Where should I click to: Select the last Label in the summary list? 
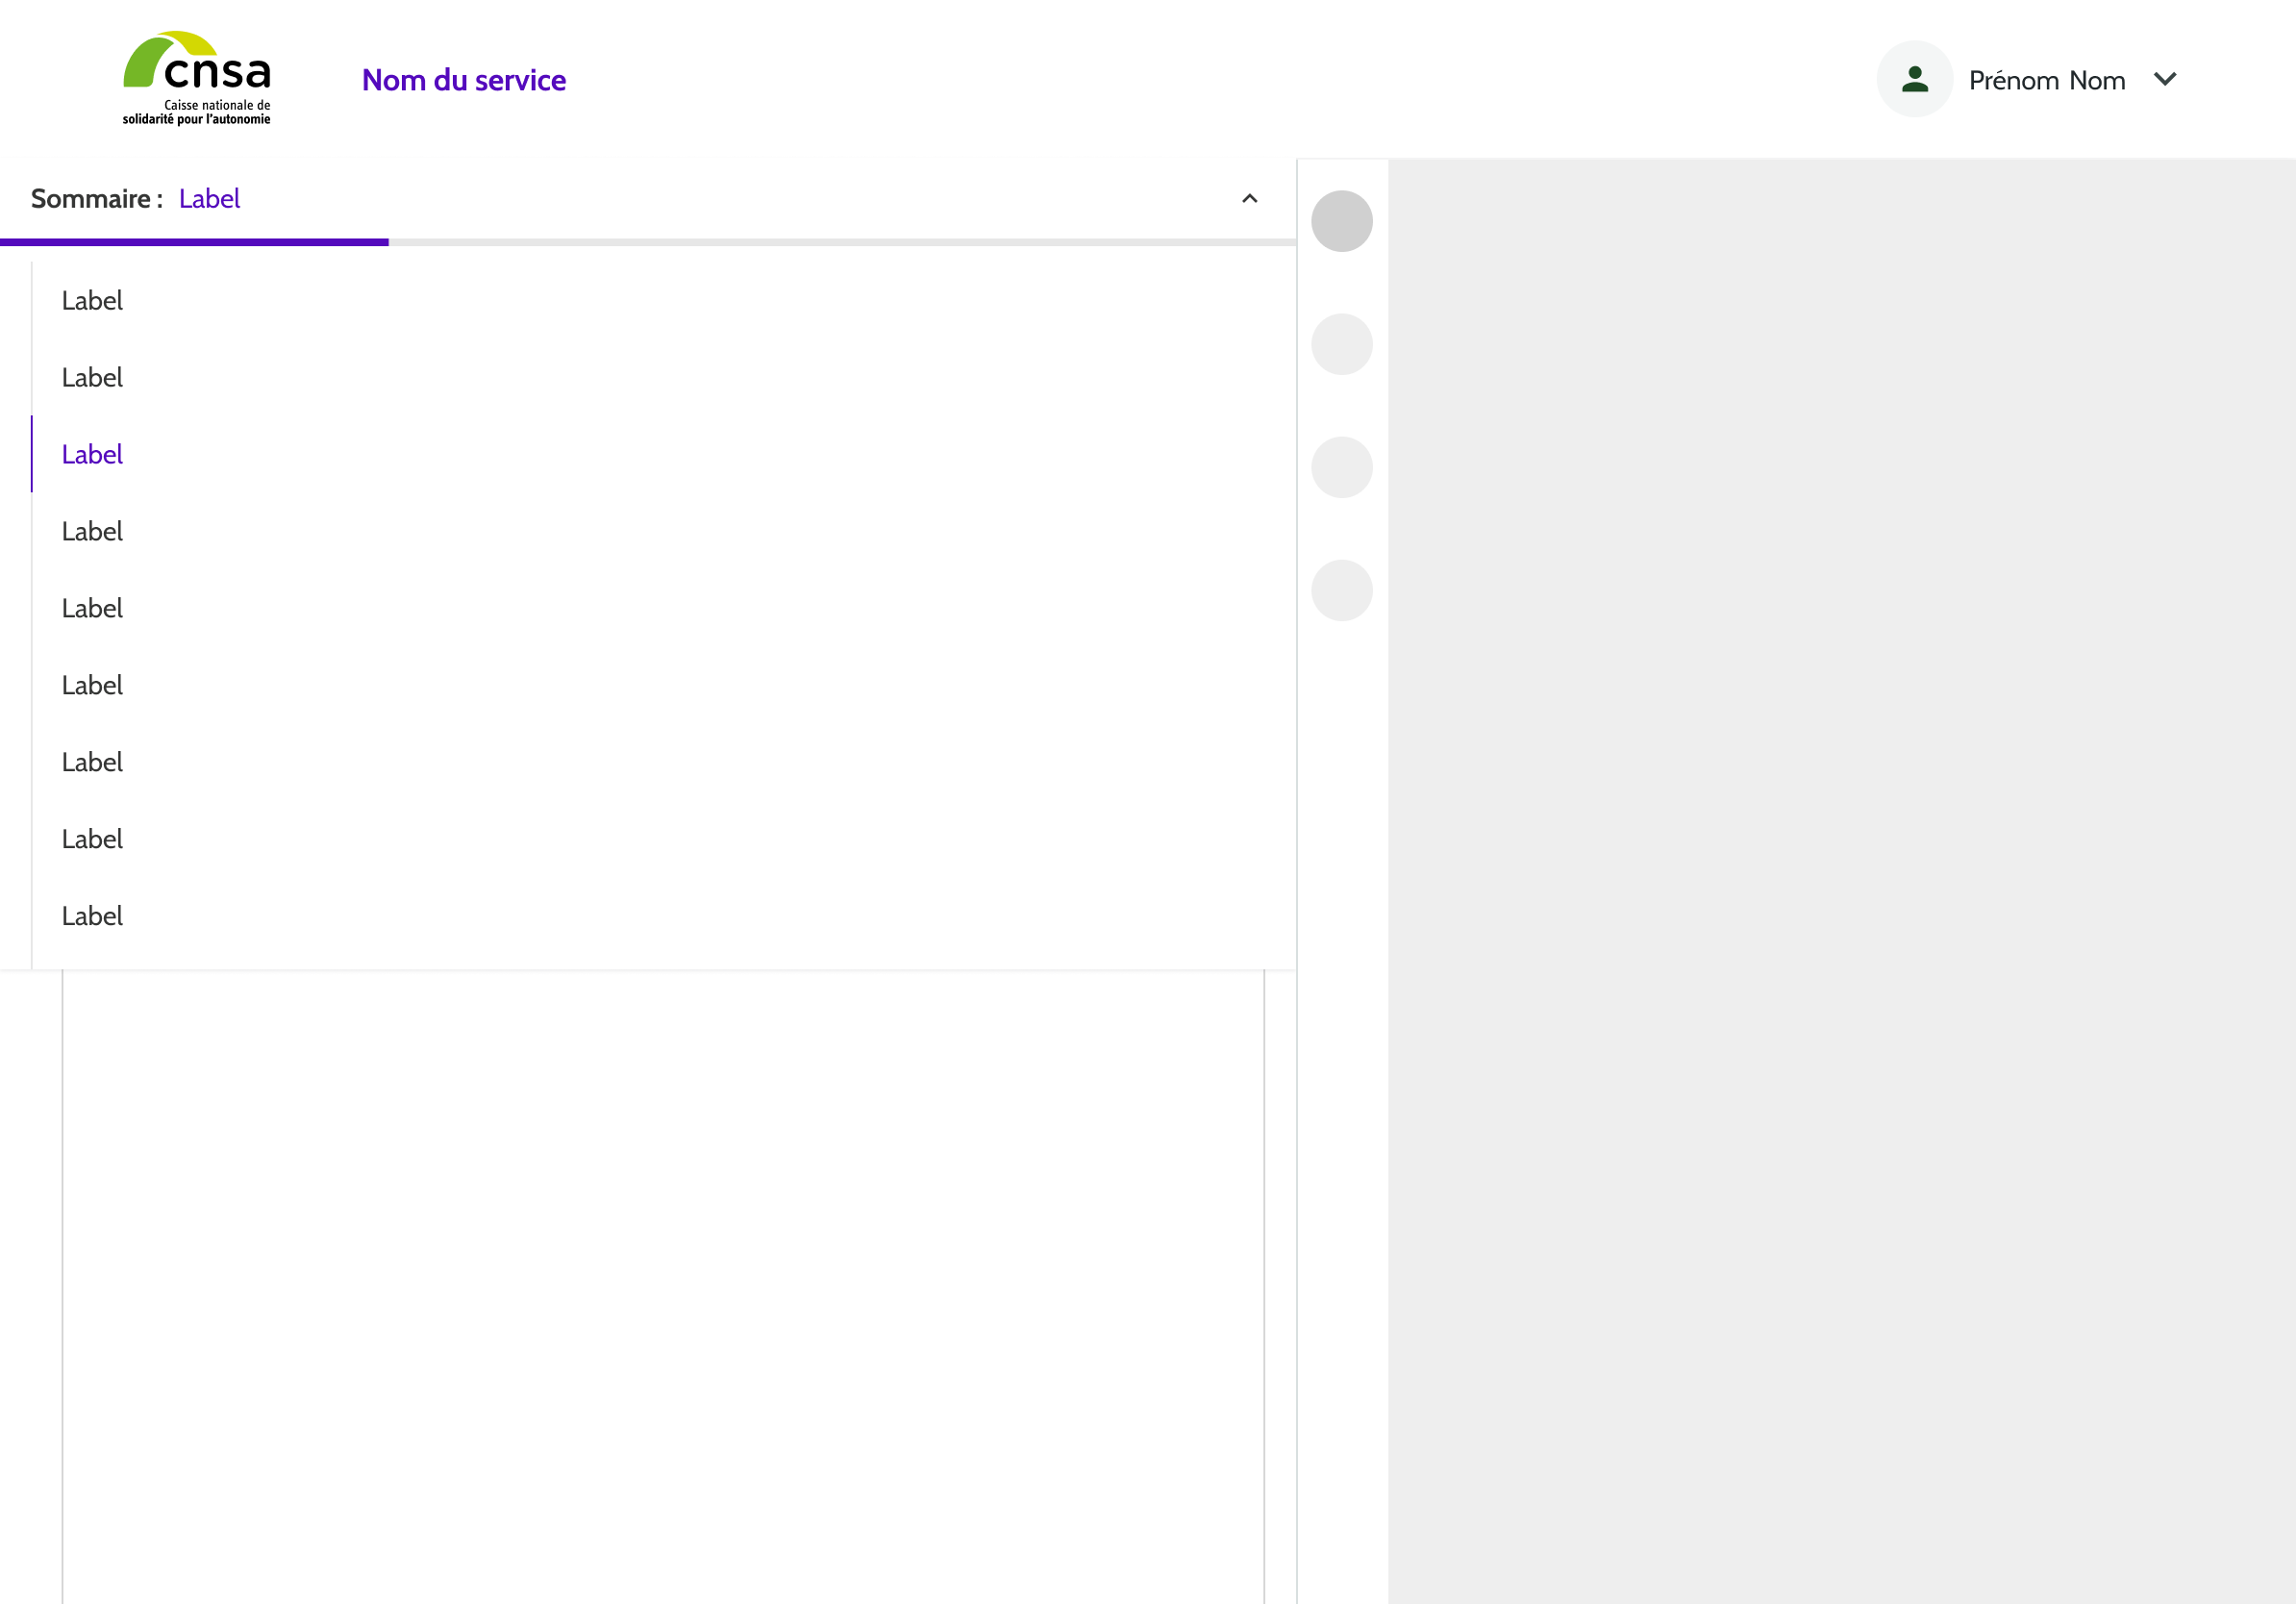[92, 916]
